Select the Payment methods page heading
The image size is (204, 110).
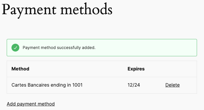[x=57, y=10]
